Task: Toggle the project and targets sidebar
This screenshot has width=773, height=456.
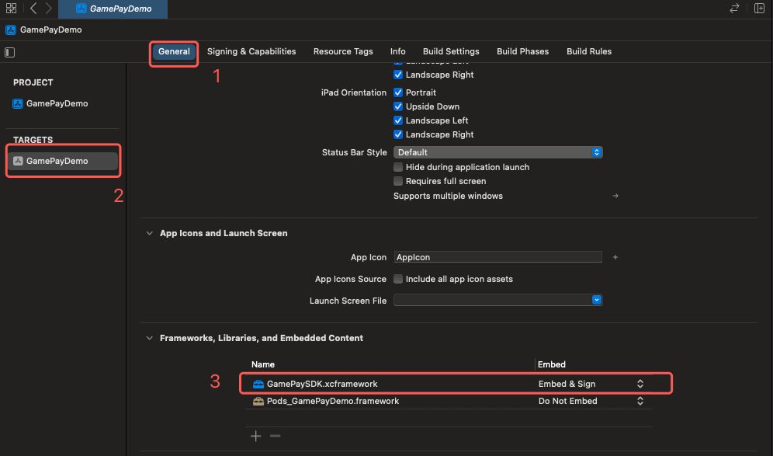Action: coord(10,52)
